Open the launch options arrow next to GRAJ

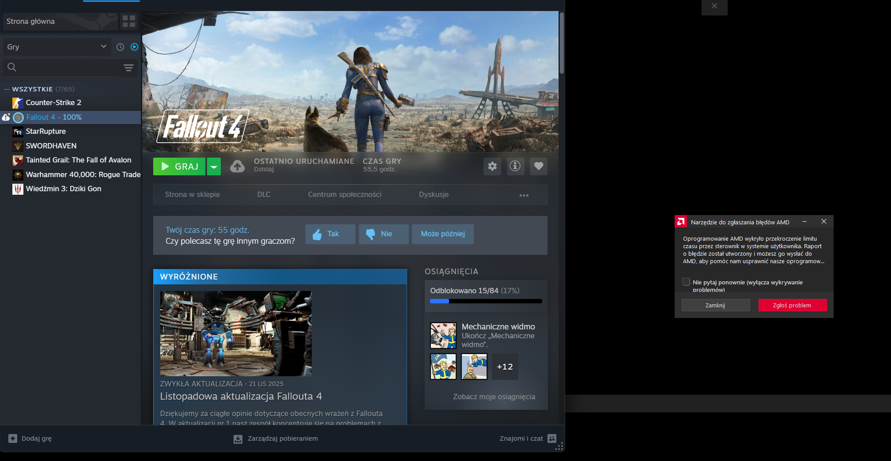pyautogui.click(x=214, y=166)
